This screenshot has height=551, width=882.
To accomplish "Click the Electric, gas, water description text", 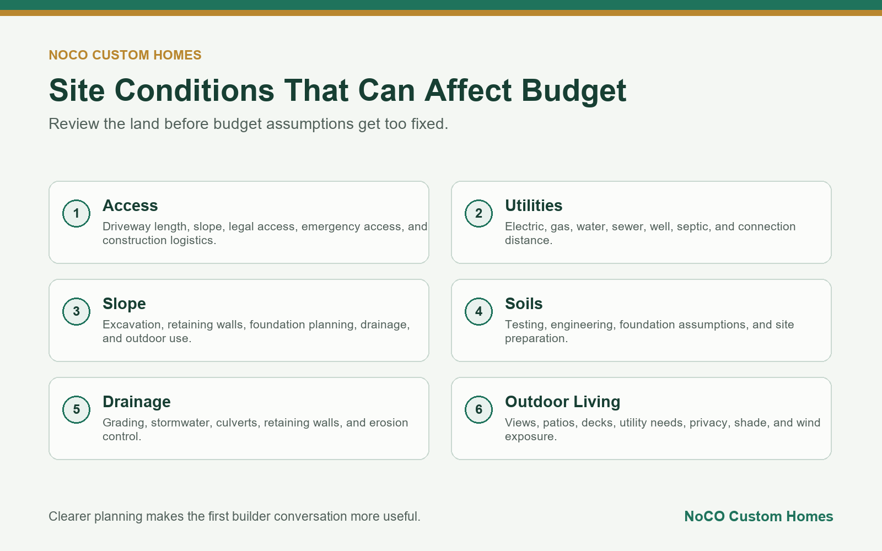I will [650, 233].
